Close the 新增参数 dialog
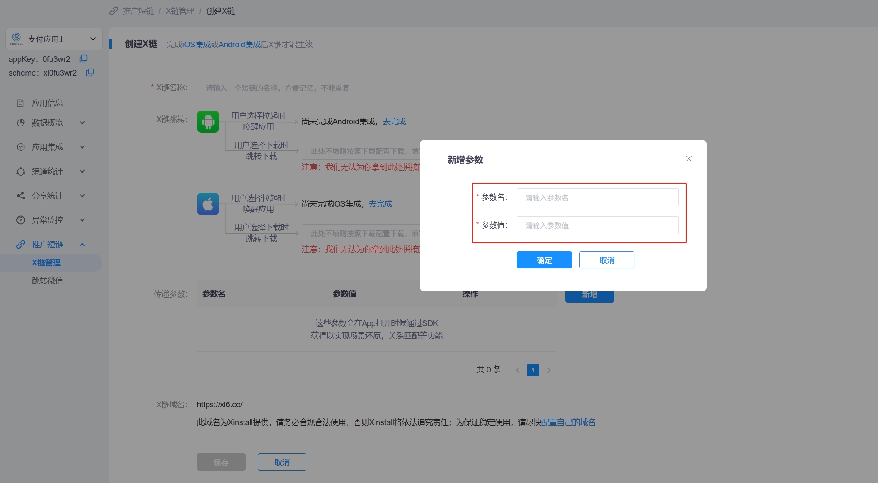 tap(688, 159)
